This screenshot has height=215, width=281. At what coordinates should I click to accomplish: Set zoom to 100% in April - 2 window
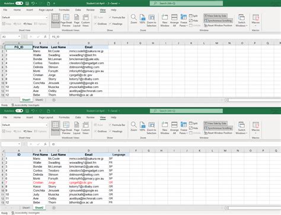click(142, 19)
